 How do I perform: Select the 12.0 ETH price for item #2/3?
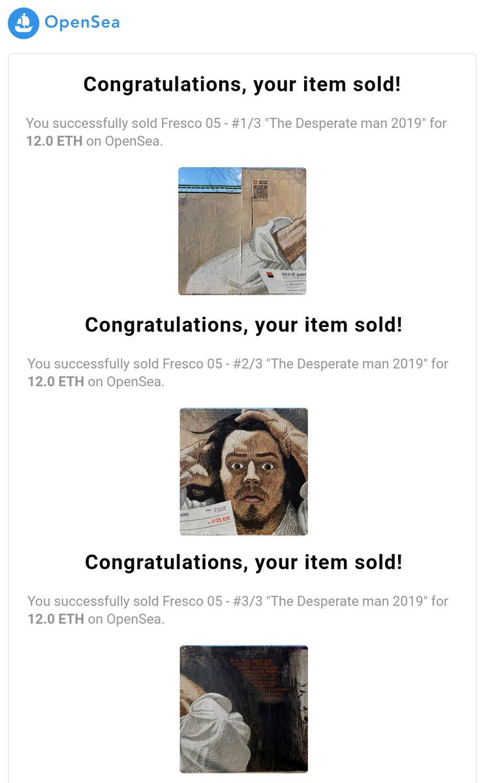(55, 382)
